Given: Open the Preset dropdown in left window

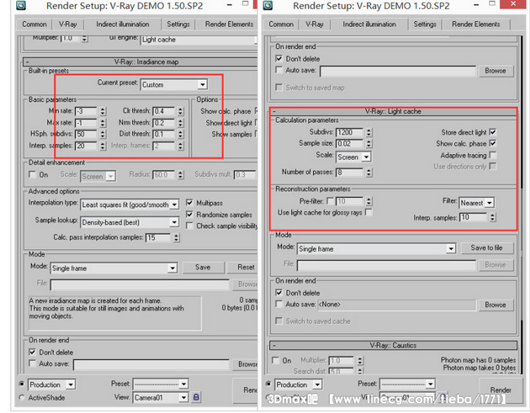Looking at the screenshot, I should (x=161, y=384).
